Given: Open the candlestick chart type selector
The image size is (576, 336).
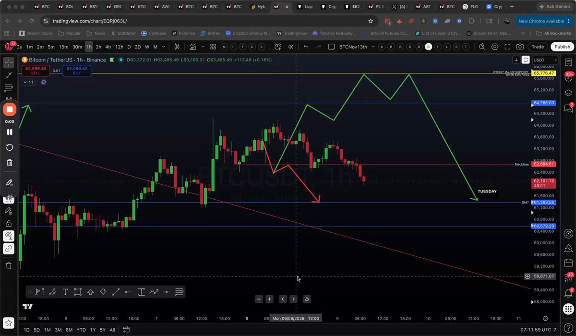Looking at the screenshot, I should 177,47.
